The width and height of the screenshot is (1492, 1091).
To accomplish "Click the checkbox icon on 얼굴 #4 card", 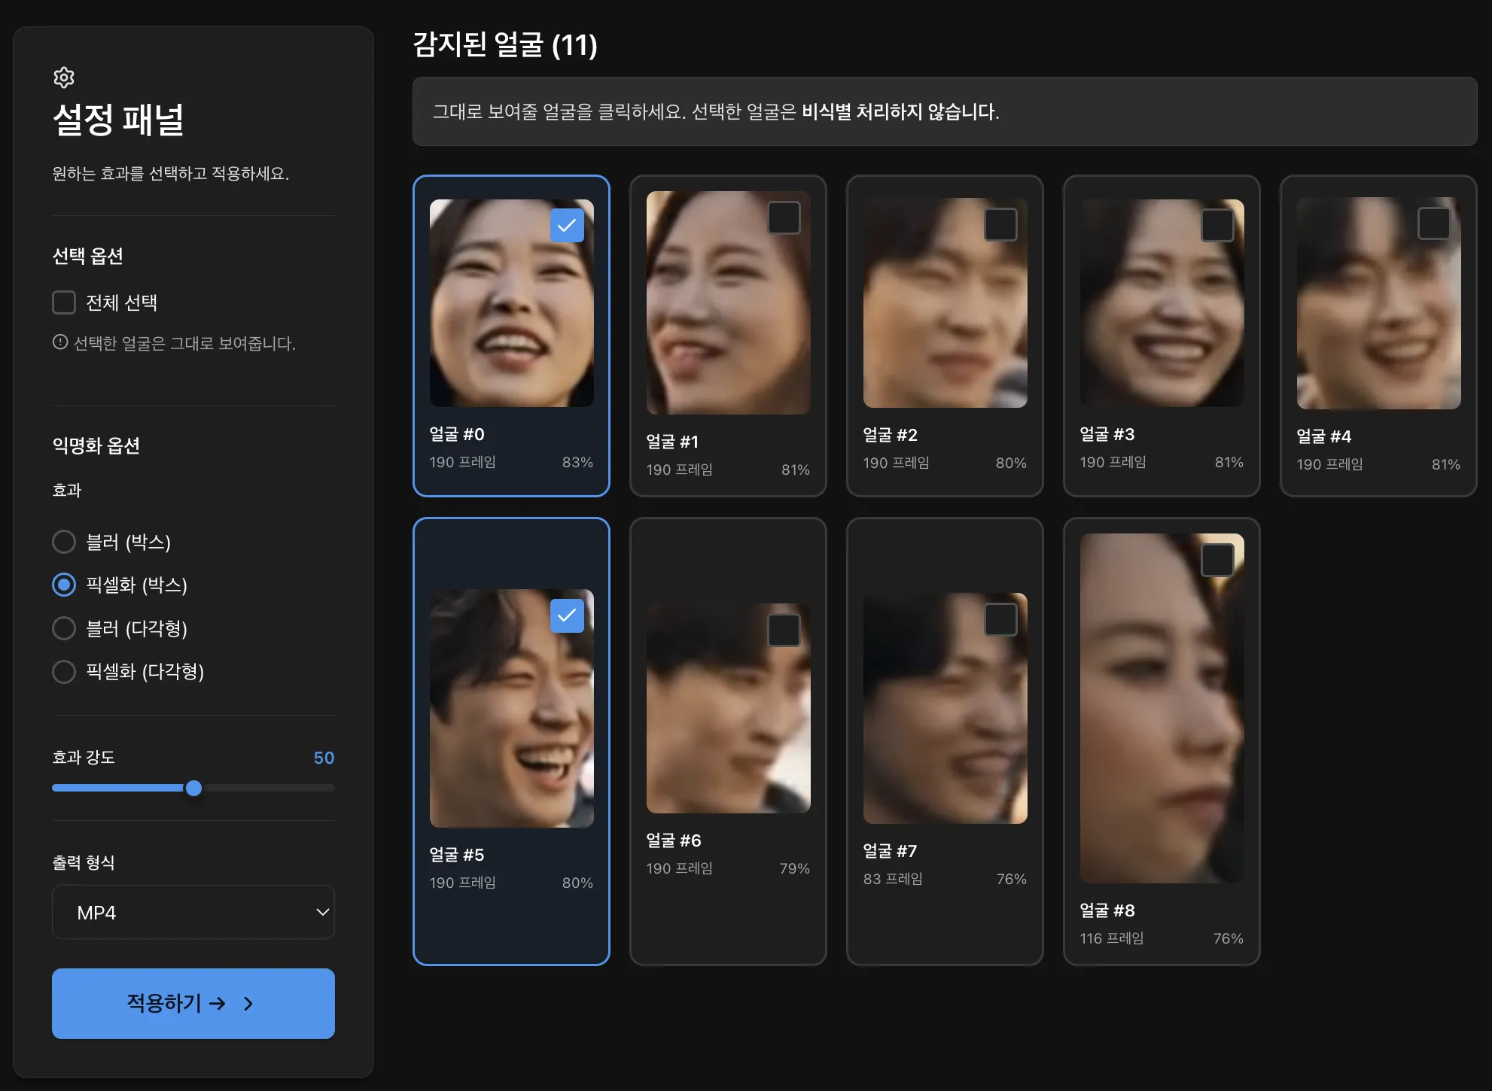I will click(x=1436, y=223).
